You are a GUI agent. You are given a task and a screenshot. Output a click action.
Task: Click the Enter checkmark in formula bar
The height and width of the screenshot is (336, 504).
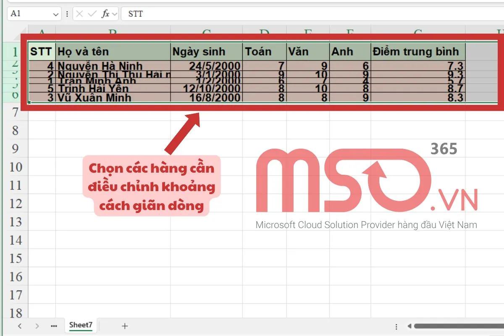92,14
